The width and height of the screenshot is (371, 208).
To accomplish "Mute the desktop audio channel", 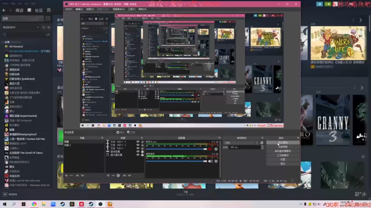I will tap(210, 161).
